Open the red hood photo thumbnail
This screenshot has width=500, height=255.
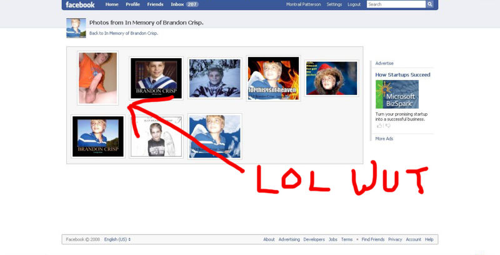pyautogui.click(x=331, y=78)
